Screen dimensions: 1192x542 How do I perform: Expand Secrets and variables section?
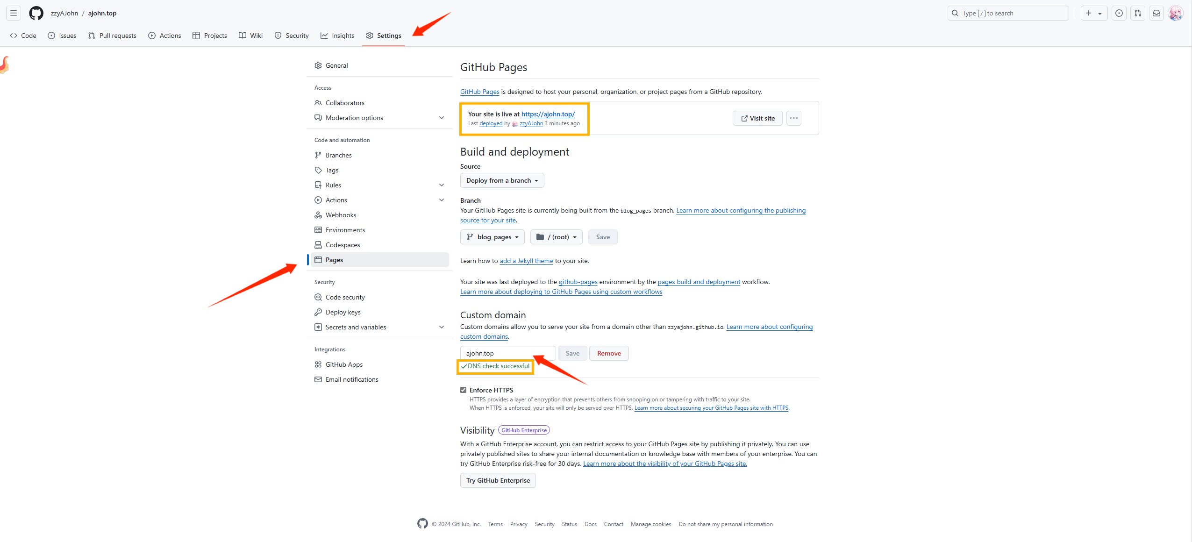coord(441,327)
